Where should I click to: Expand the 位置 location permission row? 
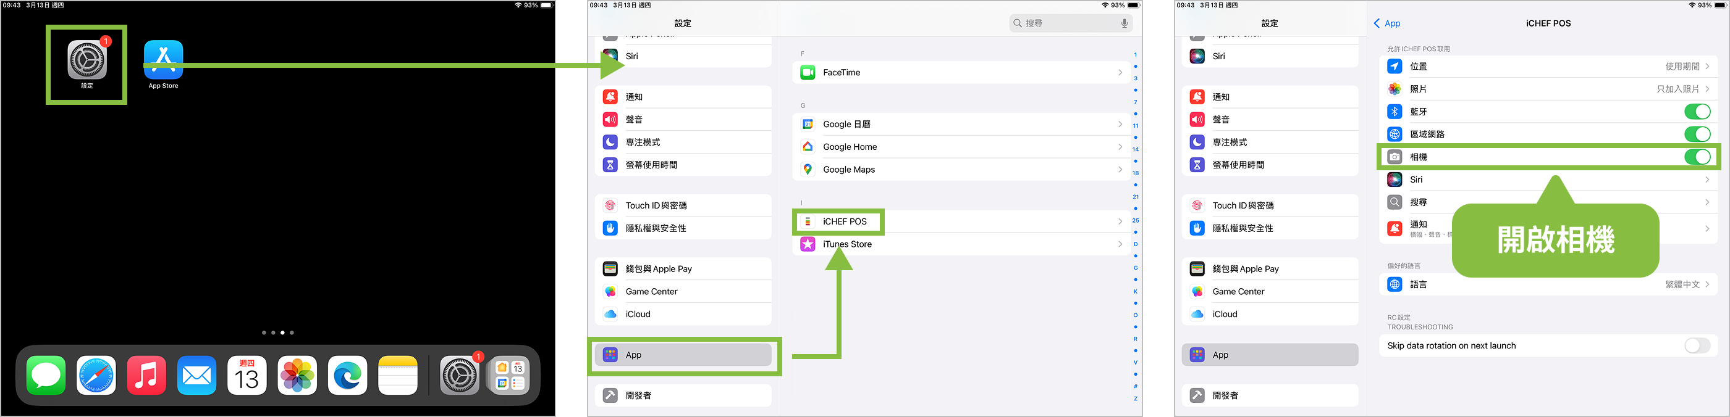tap(1548, 67)
